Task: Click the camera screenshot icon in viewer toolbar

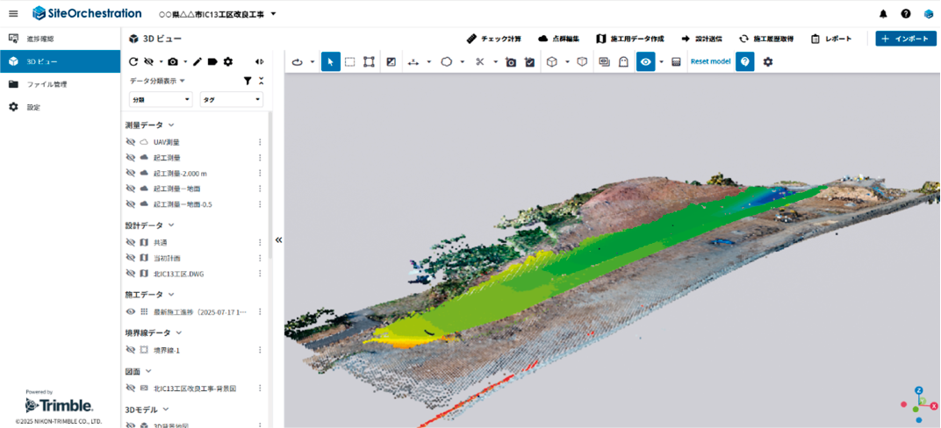Action: coord(511,62)
